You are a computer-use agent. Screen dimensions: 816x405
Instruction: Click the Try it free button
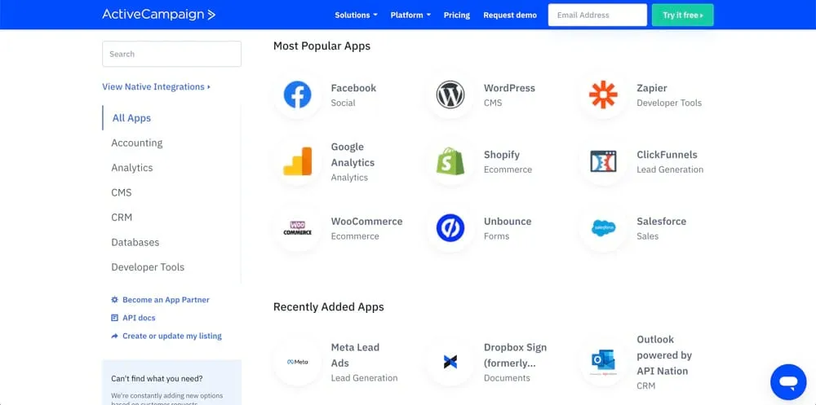[682, 15]
